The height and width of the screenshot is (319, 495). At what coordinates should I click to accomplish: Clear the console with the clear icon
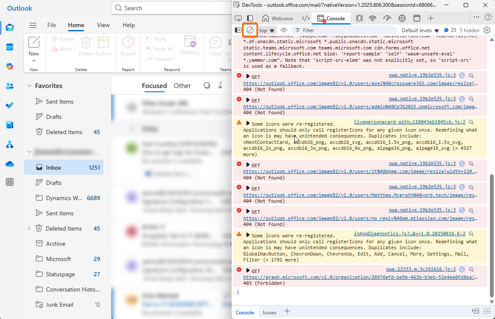tap(250, 30)
